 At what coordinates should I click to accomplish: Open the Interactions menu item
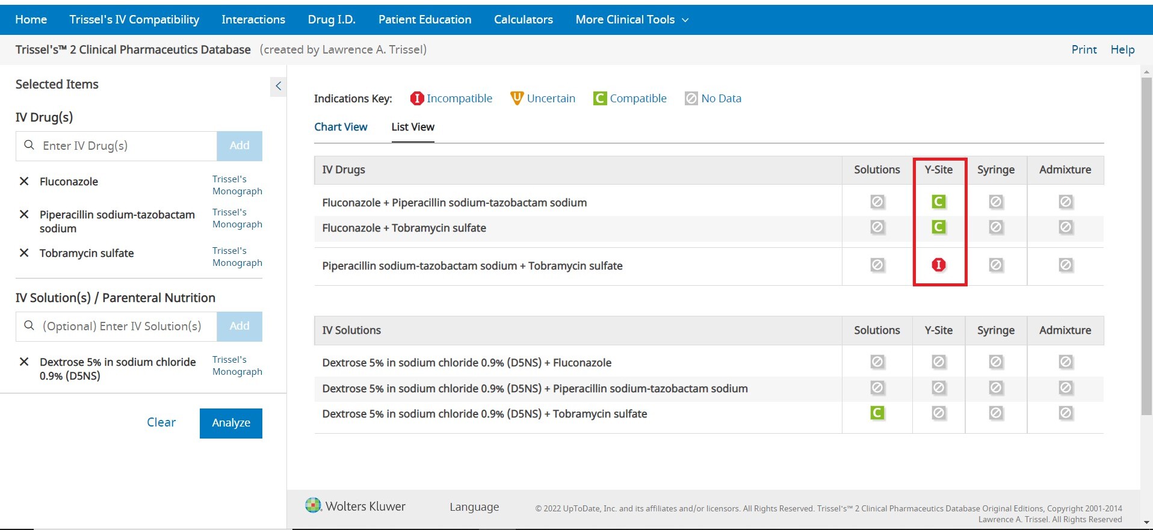tap(253, 19)
